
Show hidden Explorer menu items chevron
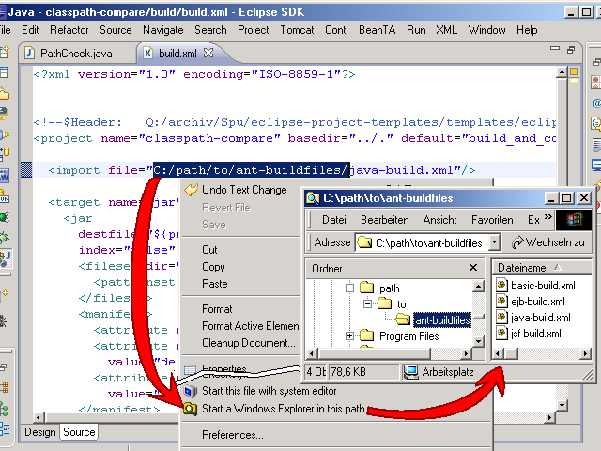point(548,217)
